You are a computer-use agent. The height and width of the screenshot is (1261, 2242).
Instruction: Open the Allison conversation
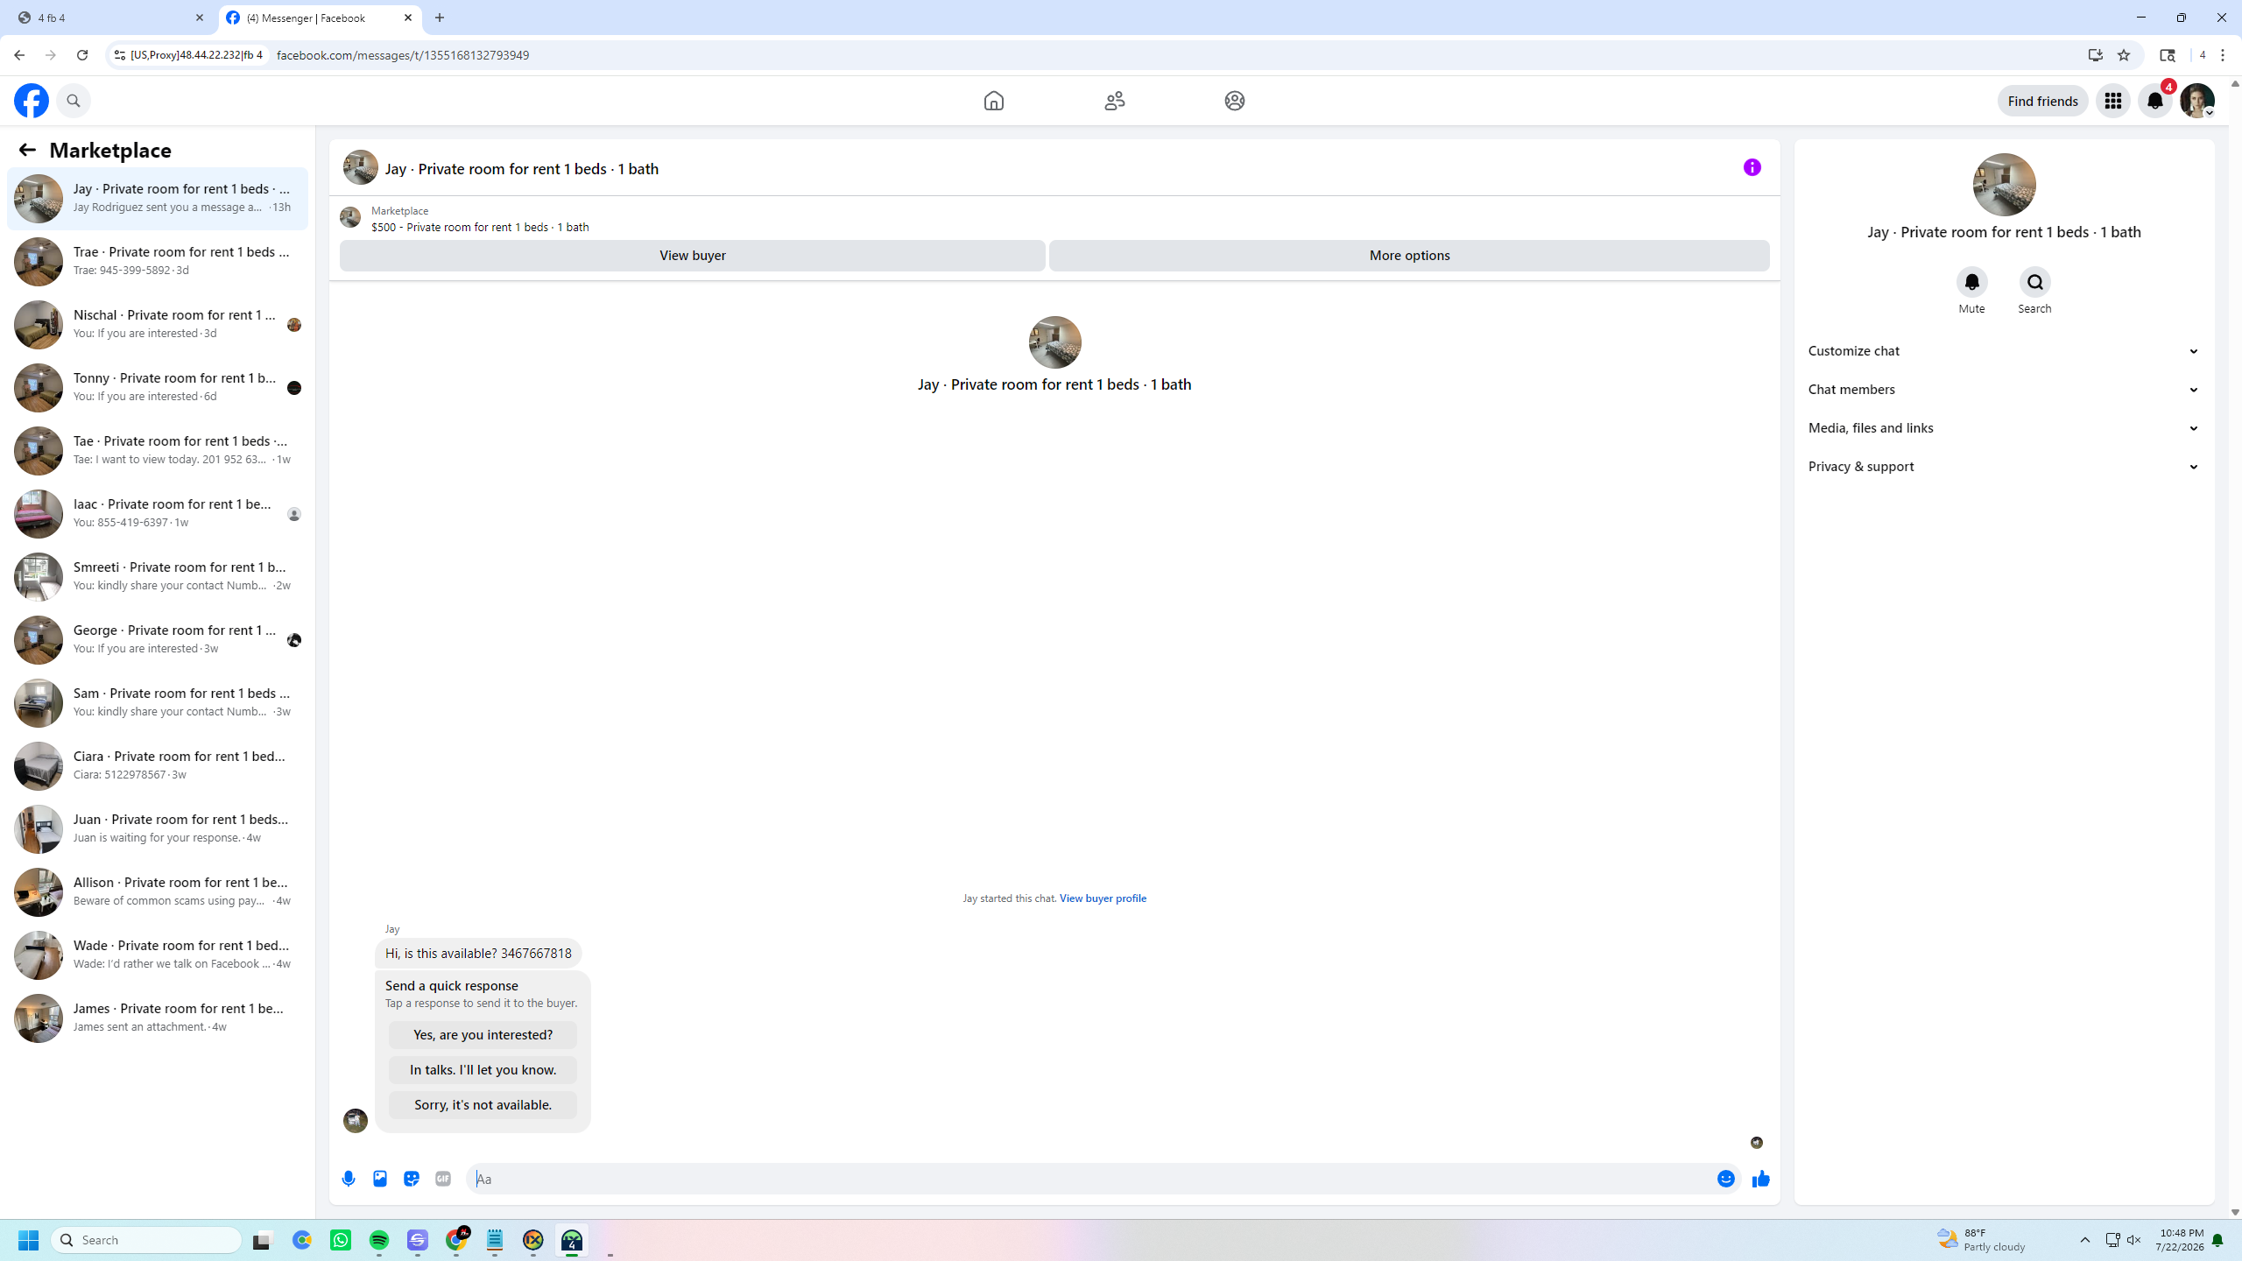(x=158, y=892)
